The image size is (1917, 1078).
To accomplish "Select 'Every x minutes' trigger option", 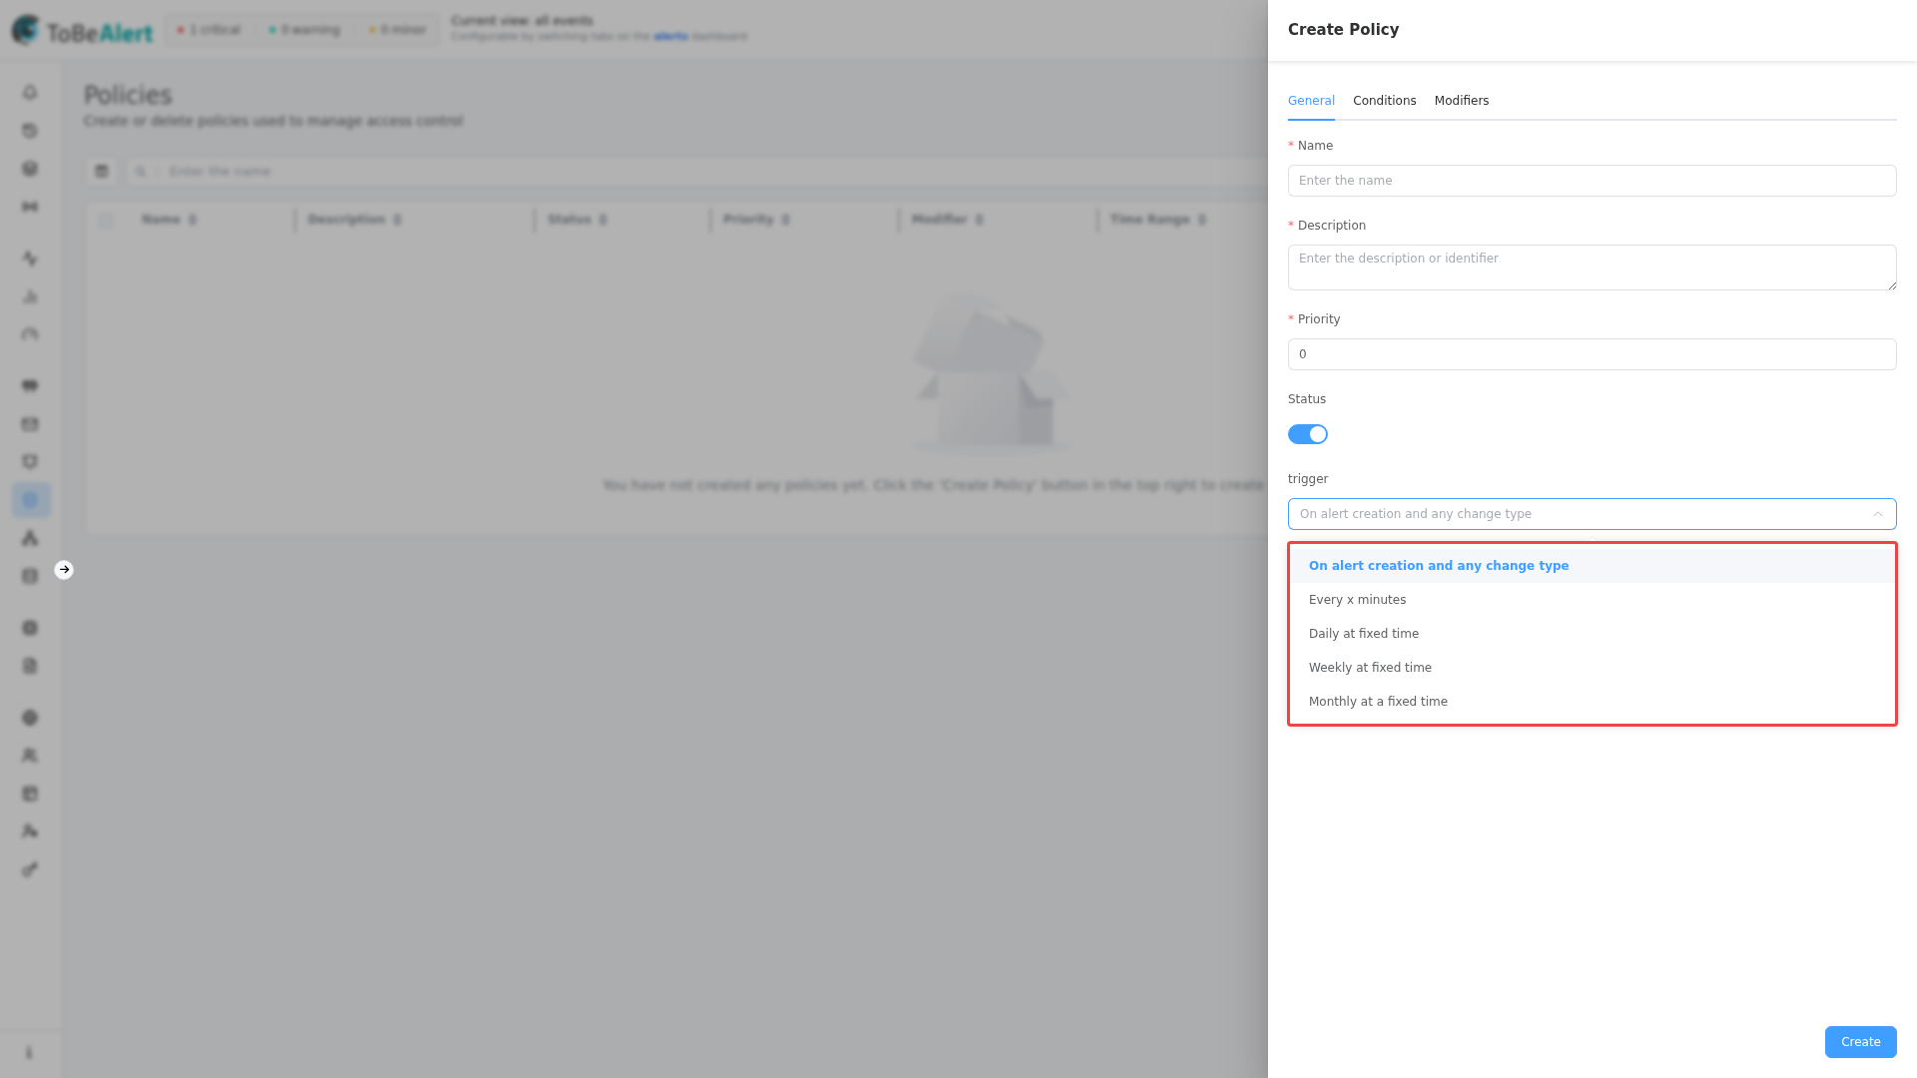I will [1592, 600].
